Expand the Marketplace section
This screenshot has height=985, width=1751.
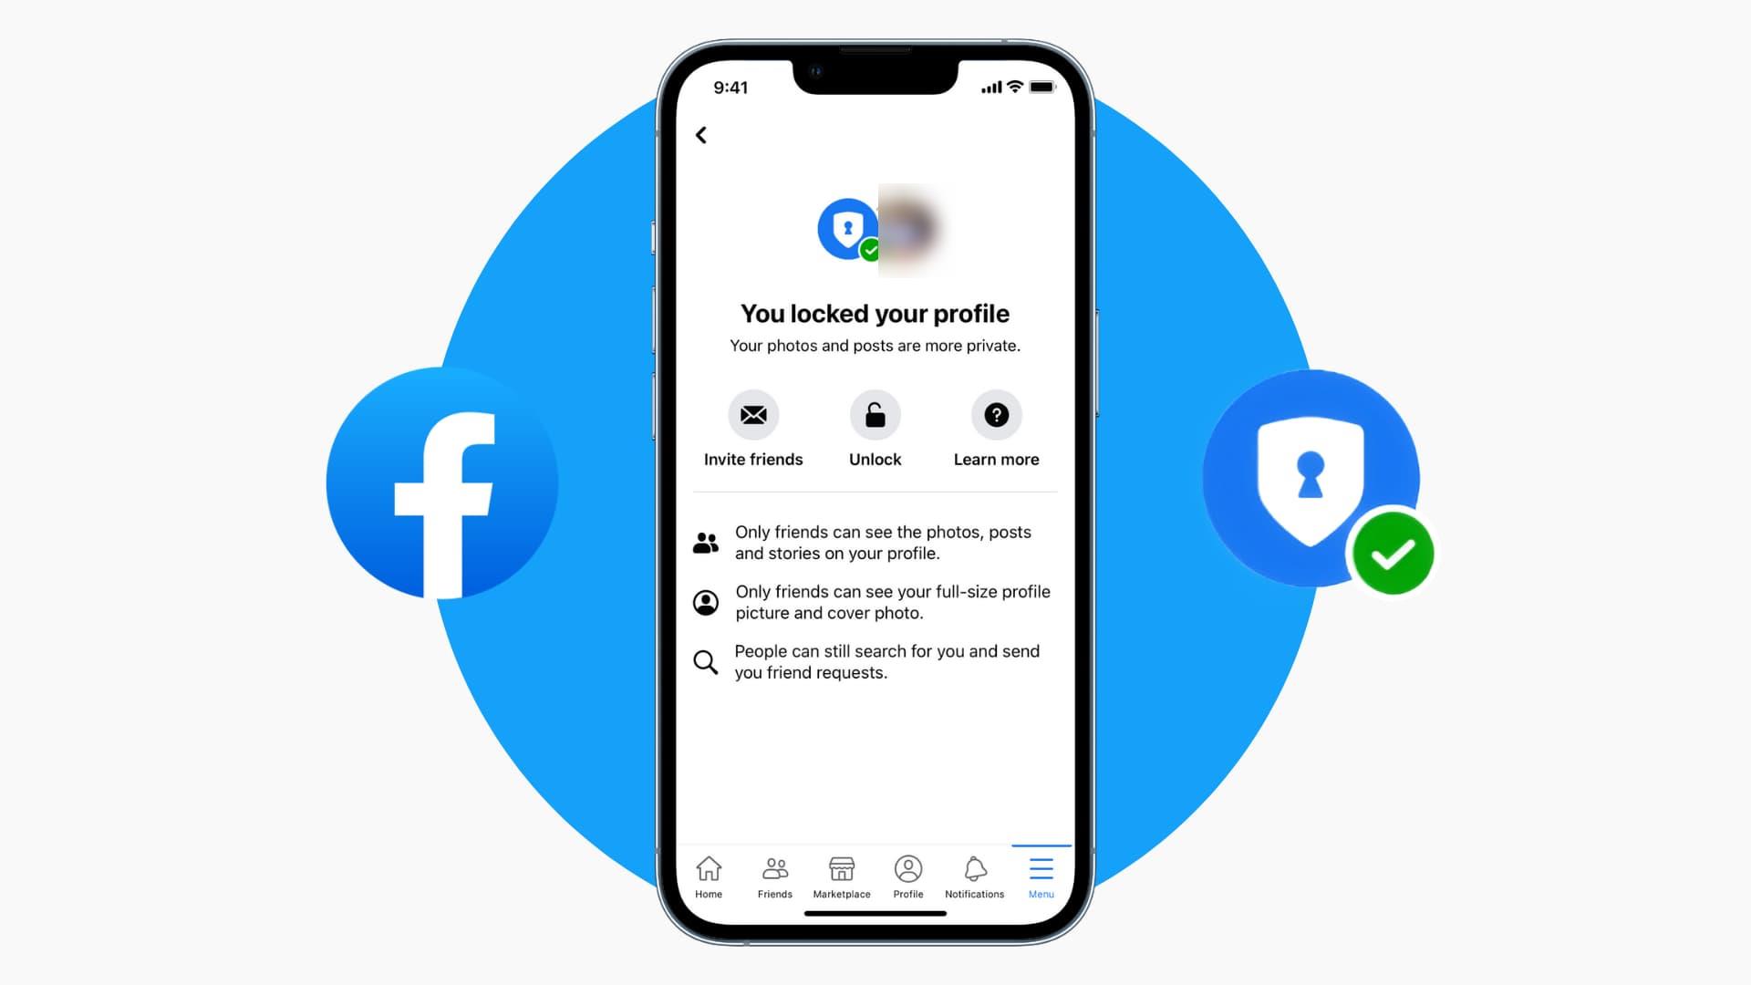[x=842, y=876]
